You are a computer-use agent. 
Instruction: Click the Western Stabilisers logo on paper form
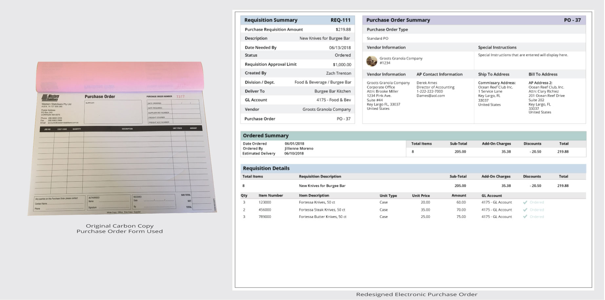pos(50,98)
